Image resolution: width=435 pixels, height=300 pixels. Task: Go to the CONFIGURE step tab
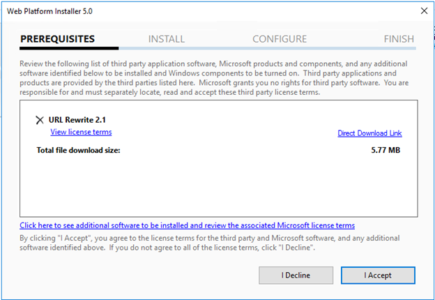point(279,39)
